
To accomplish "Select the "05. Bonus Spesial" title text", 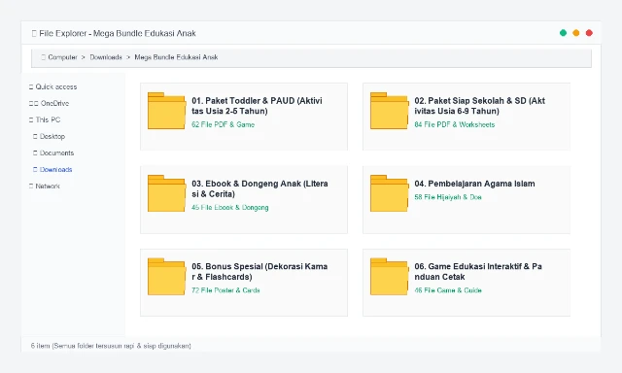I will (x=259, y=272).
